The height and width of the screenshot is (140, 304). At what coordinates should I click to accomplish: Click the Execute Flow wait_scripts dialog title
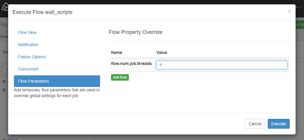(x=42, y=12)
